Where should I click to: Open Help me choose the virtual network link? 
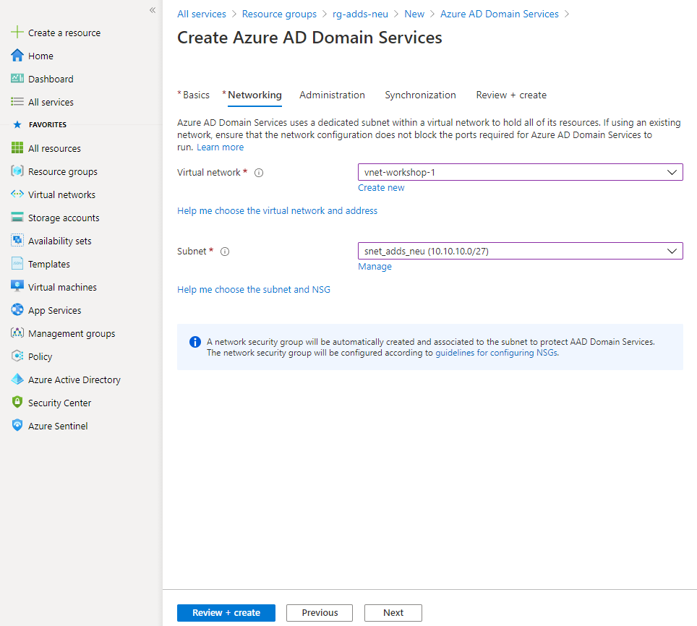coord(277,210)
